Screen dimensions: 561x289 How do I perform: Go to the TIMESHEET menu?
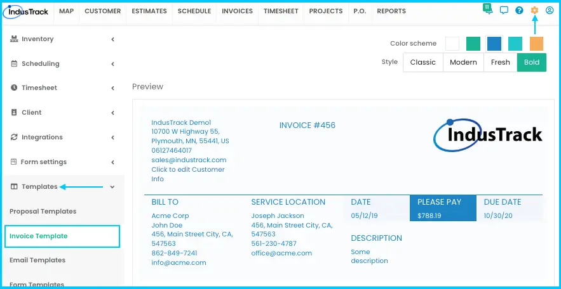281,11
